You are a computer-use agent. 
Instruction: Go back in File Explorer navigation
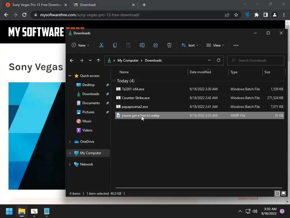(x=72, y=60)
